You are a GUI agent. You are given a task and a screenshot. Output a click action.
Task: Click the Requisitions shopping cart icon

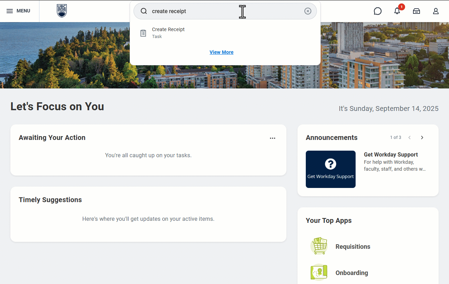pyautogui.click(x=319, y=246)
